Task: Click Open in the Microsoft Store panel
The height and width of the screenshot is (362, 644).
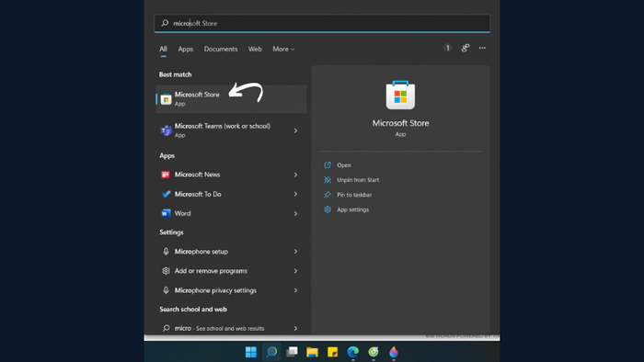Action: coord(344,165)
